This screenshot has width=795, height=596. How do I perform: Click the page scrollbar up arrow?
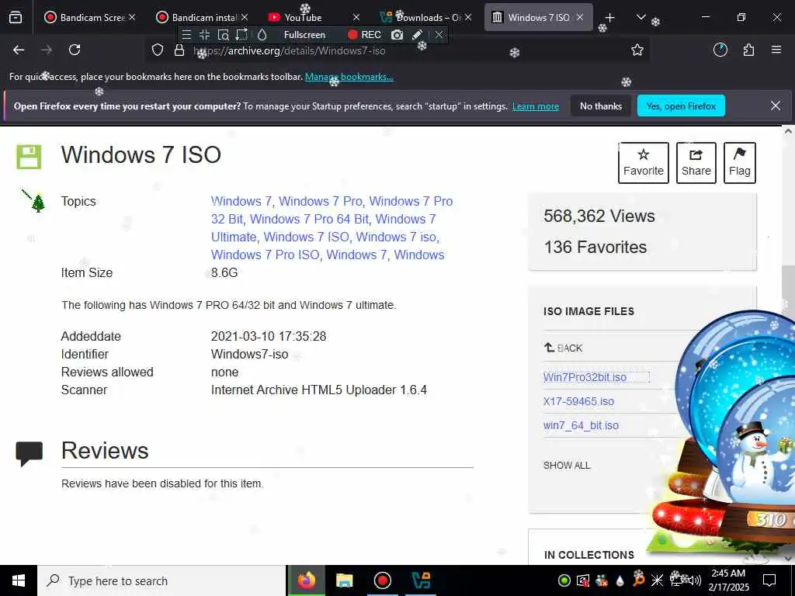coord(788,130)
